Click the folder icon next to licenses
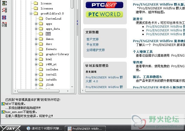This screenshot has width=185, height=131. coord(36,8)
